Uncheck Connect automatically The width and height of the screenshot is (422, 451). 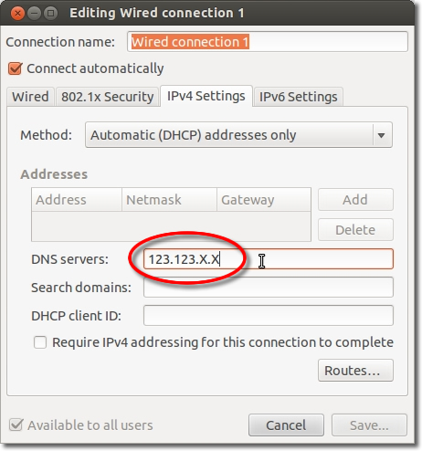coord(15,68)
